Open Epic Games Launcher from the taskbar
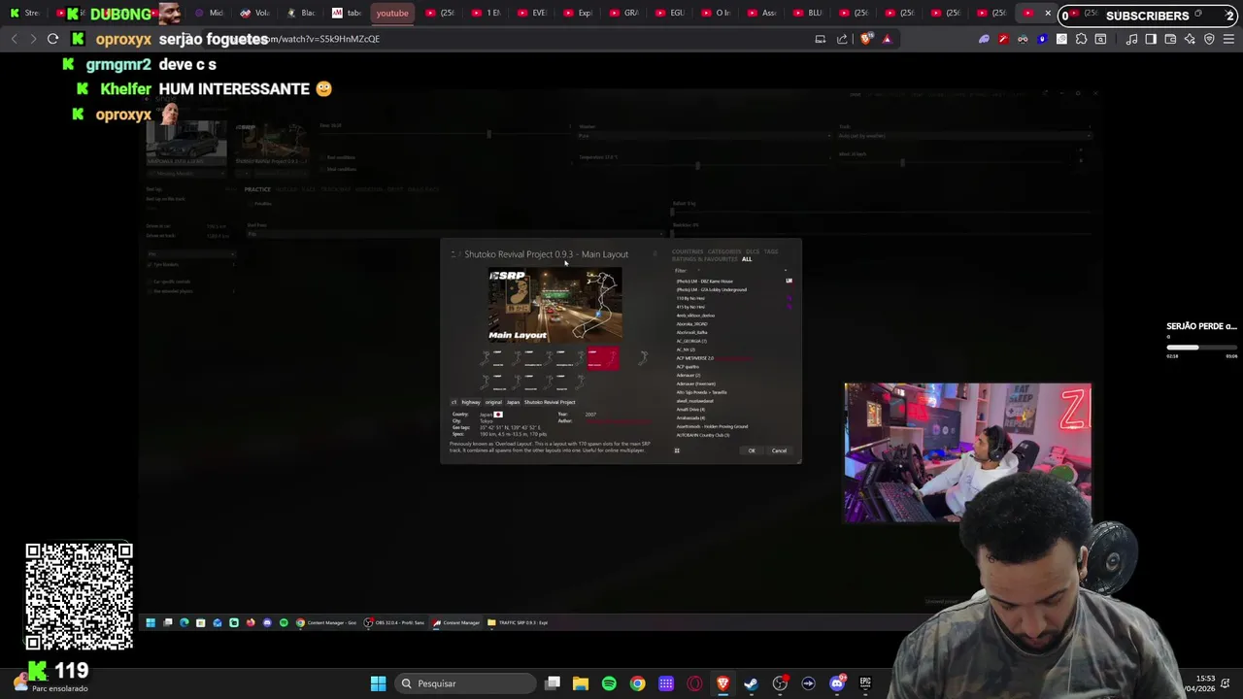 865,683
